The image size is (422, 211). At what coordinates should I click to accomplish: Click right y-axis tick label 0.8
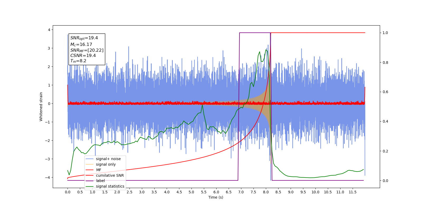coord(385,63)
